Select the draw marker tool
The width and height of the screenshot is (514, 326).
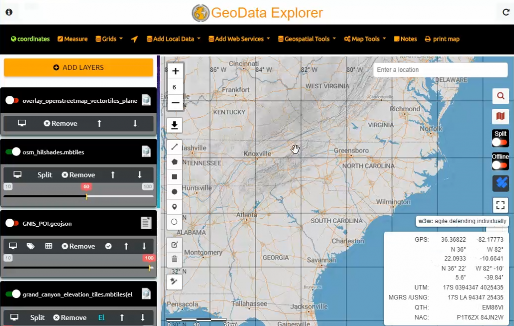174,207
